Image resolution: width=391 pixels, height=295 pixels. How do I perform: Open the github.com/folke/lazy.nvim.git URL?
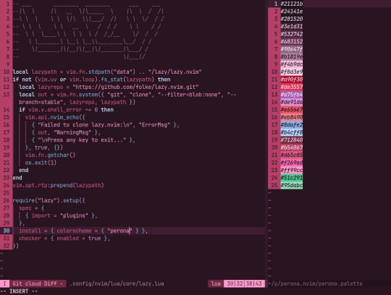coord(135,87)
